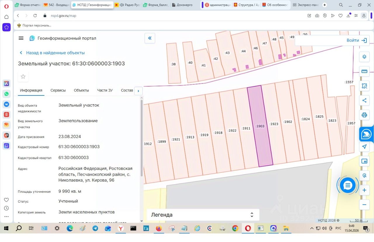
Task: Select parcel :1923 on the map
Action: point(274,124)
